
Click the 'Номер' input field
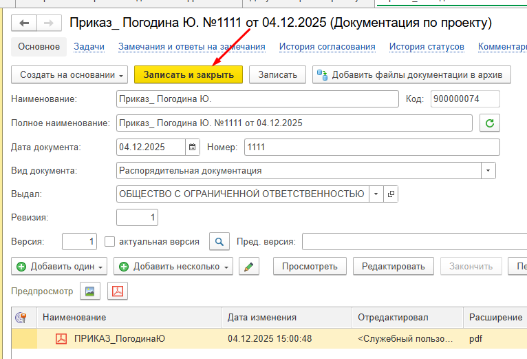click(x=372, y=147)
